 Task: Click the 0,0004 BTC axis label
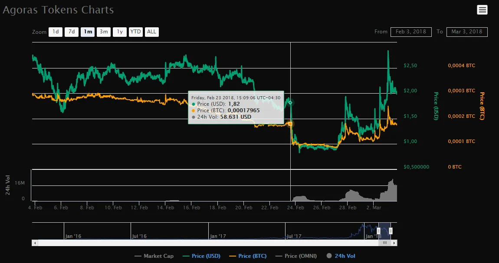(x=461, y=65)
